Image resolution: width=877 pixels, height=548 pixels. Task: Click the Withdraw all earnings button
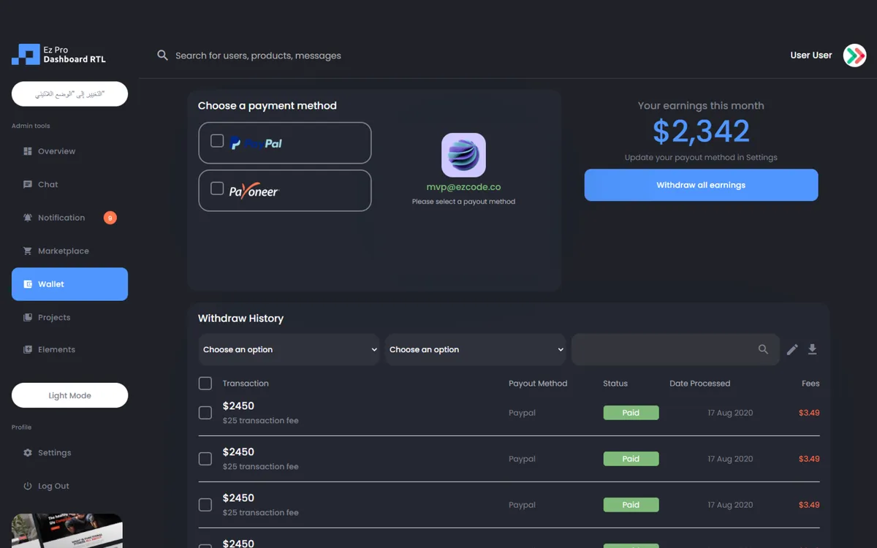[701, 185]
